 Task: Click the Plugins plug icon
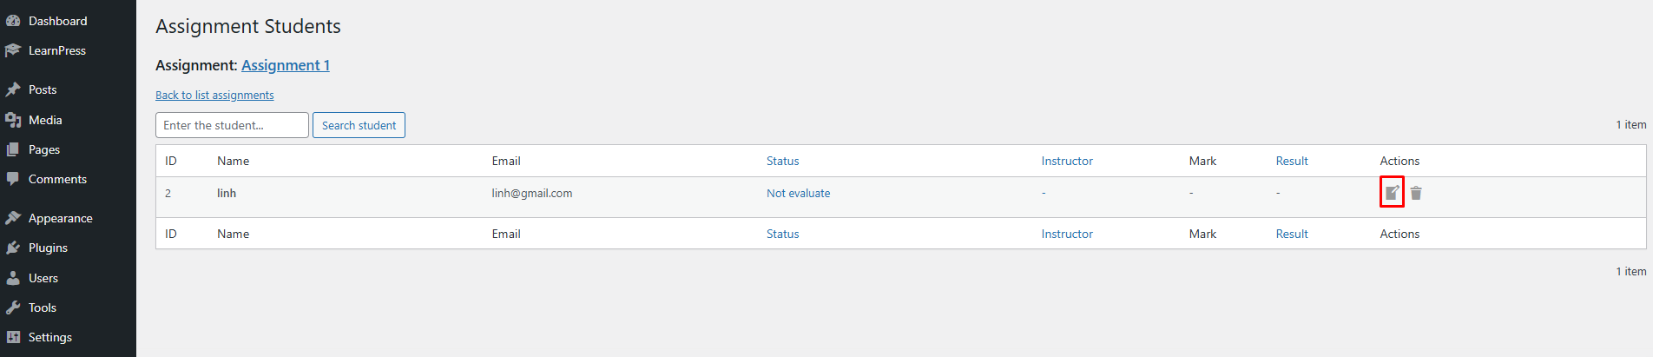click(x=13, y=248)
